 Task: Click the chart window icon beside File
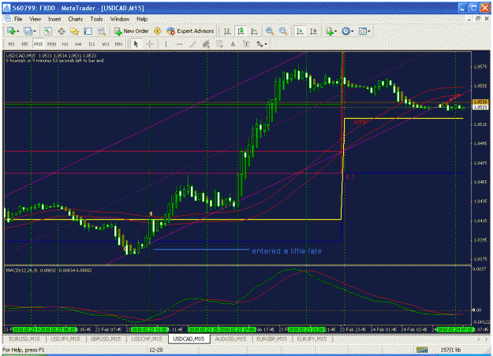(8, 19)
